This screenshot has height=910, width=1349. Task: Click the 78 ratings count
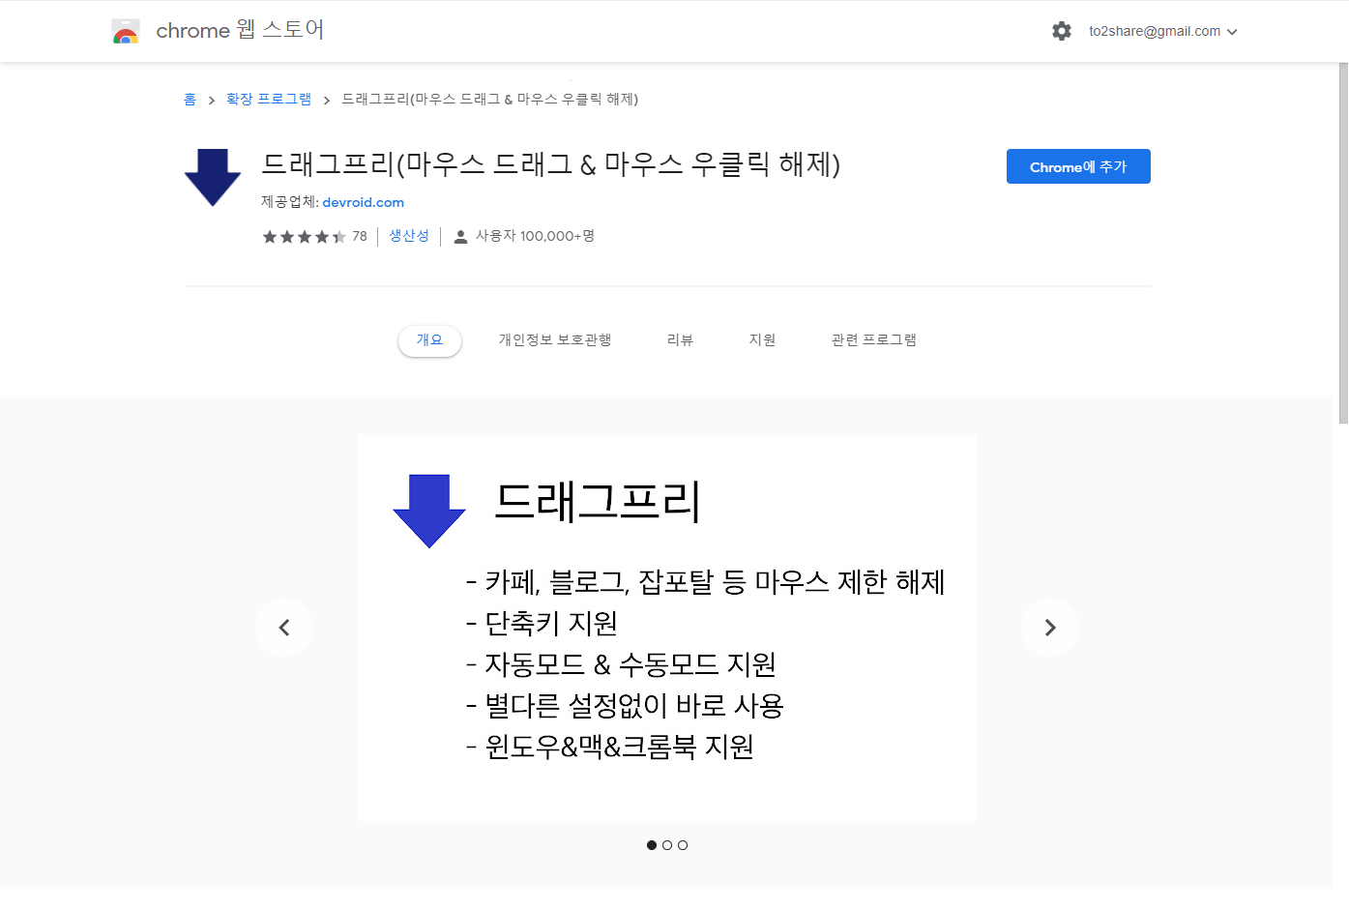click(x=360, y=236)
